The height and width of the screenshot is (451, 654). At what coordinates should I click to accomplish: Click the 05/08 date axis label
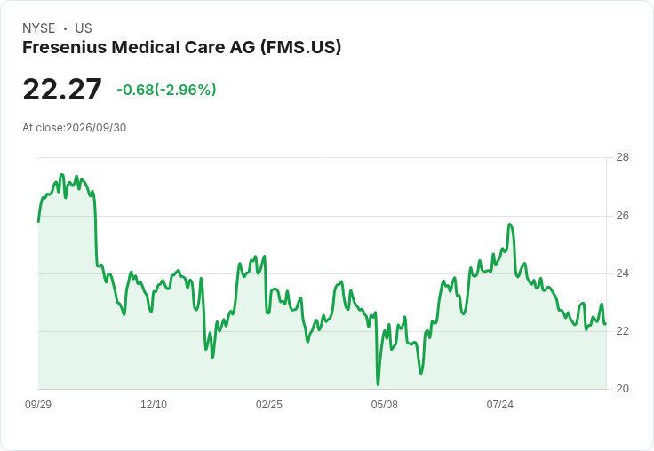(384, 404)
